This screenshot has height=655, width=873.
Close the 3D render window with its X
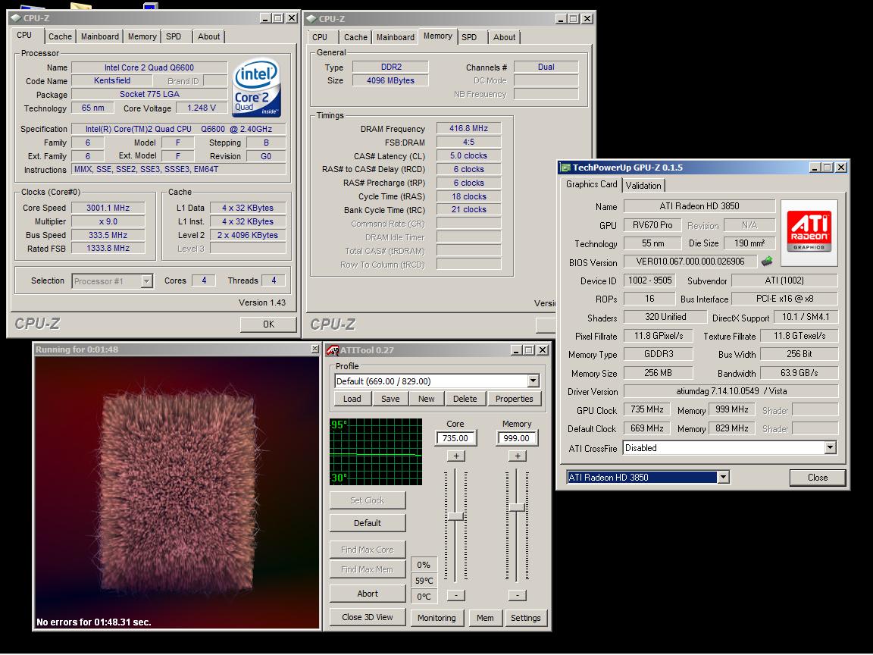(x=314, y=349)
